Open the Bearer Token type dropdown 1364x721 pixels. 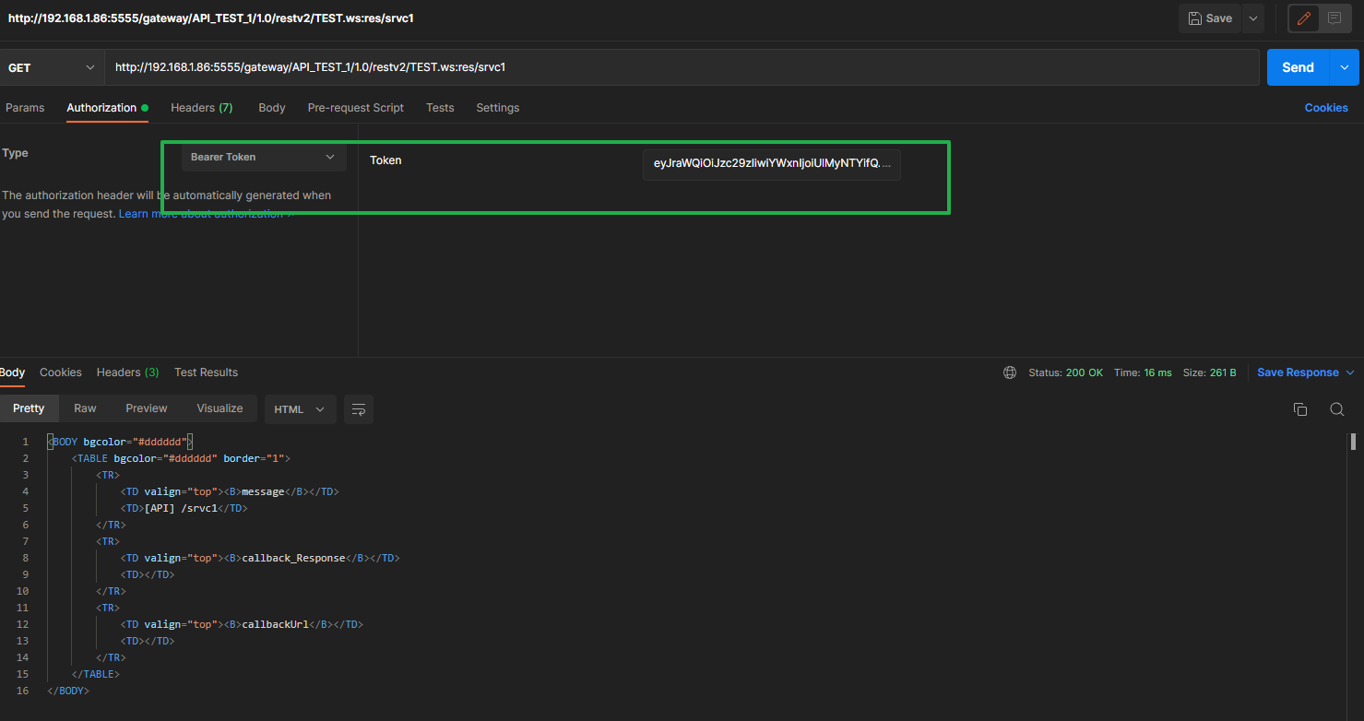[x=263, y=157]
